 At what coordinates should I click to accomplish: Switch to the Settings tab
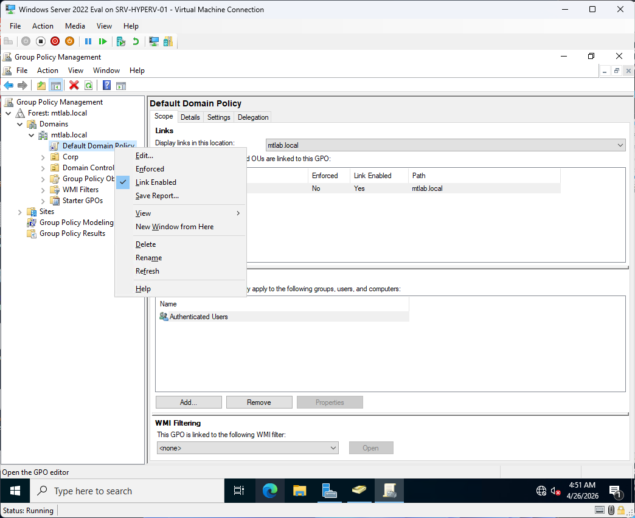pos(219,117)
